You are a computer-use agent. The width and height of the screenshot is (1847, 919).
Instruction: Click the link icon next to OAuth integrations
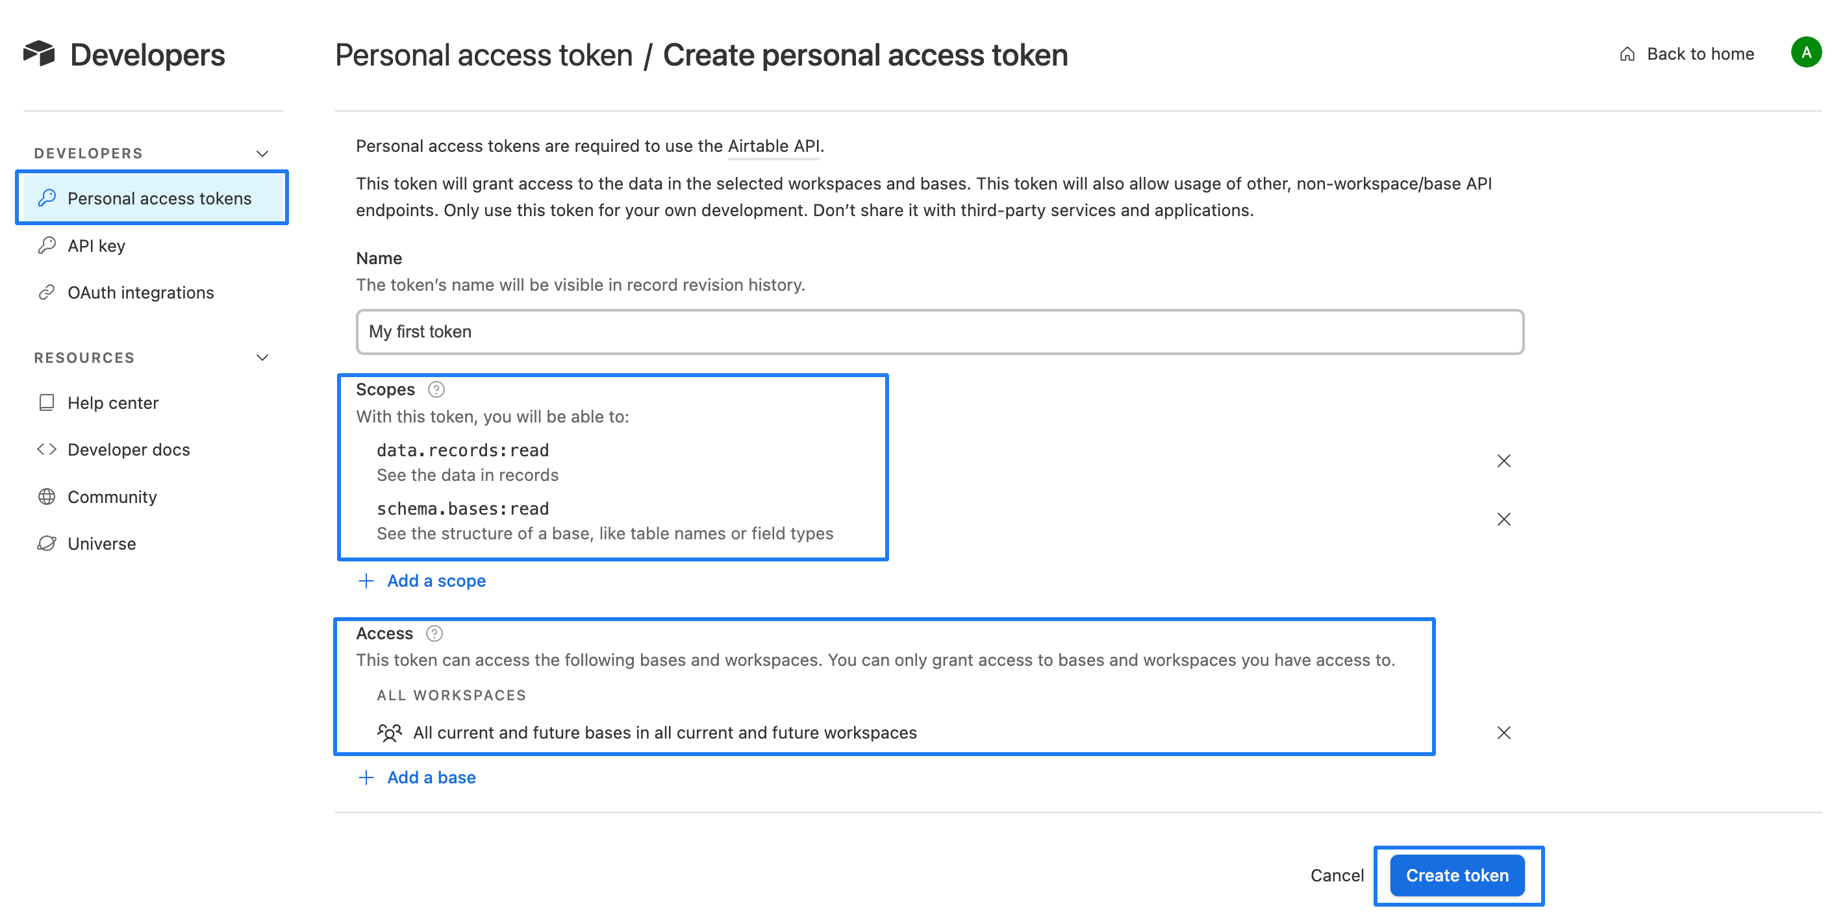point(47,292)
